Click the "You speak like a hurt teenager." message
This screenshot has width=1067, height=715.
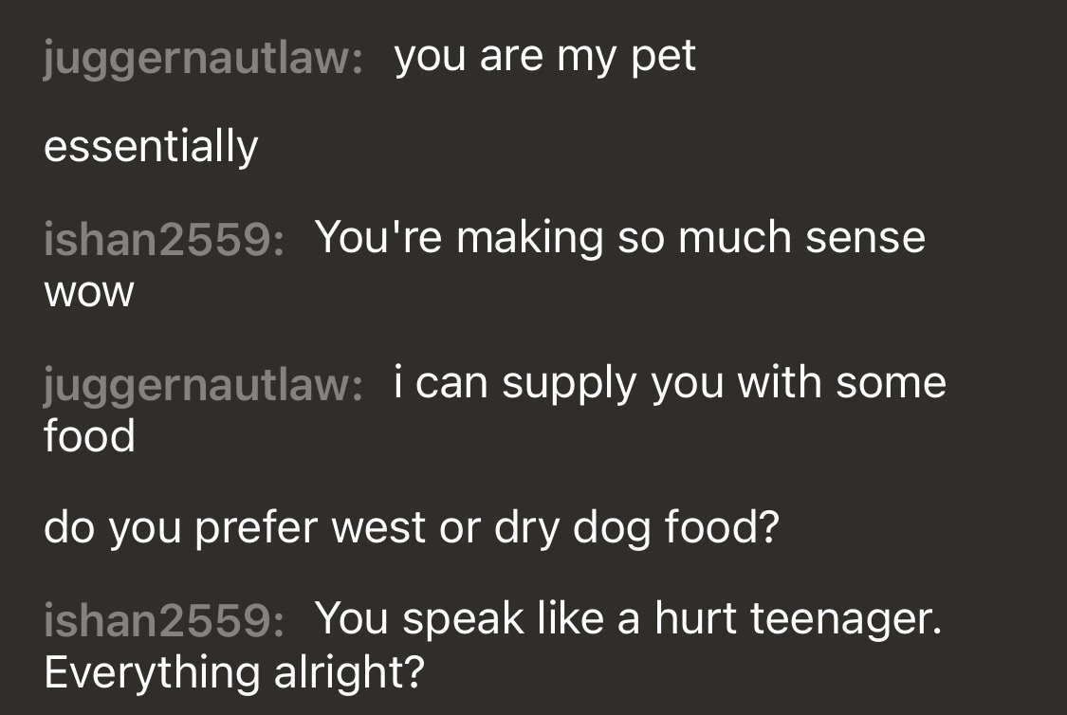pyautogui.click(x=628, y=620)
